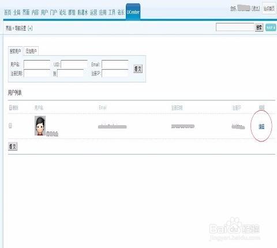Focus the 用户名 search input
The image size is (277, 248).
coord(37,65)
